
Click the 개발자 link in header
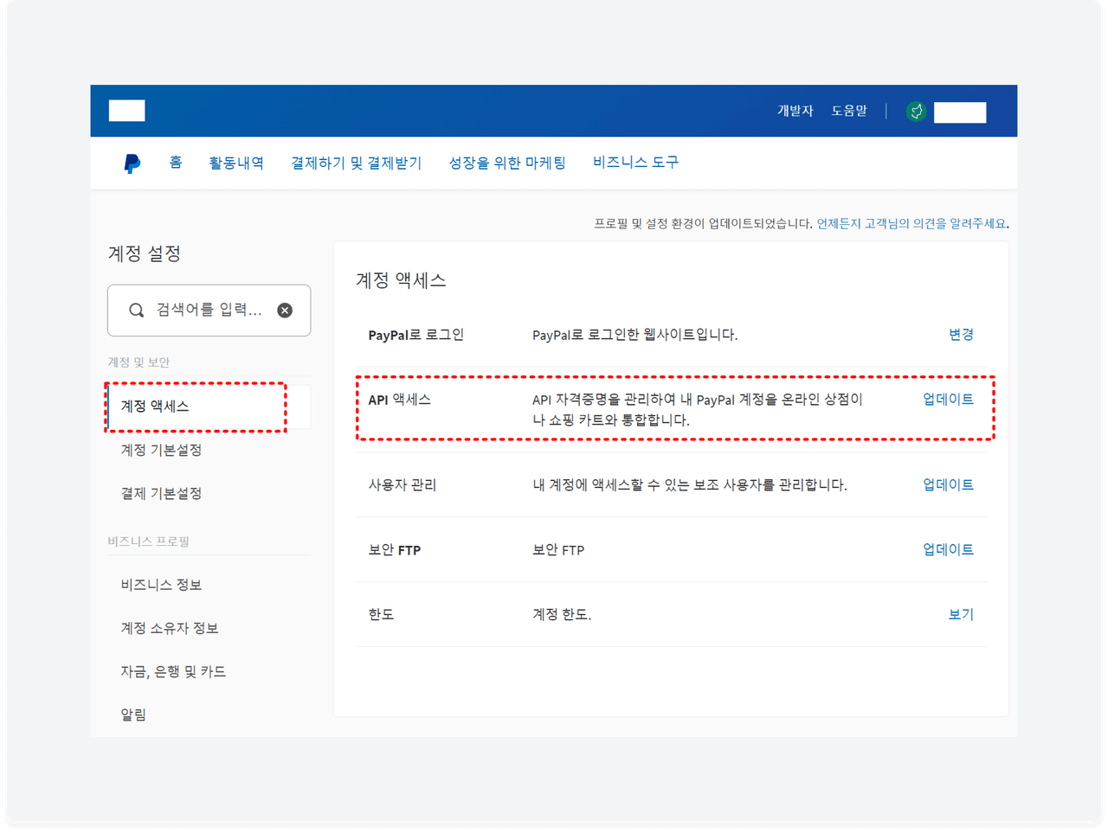(x=795, y=111)
